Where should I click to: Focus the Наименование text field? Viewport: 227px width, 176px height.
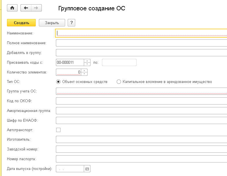(x=141, y=33)
